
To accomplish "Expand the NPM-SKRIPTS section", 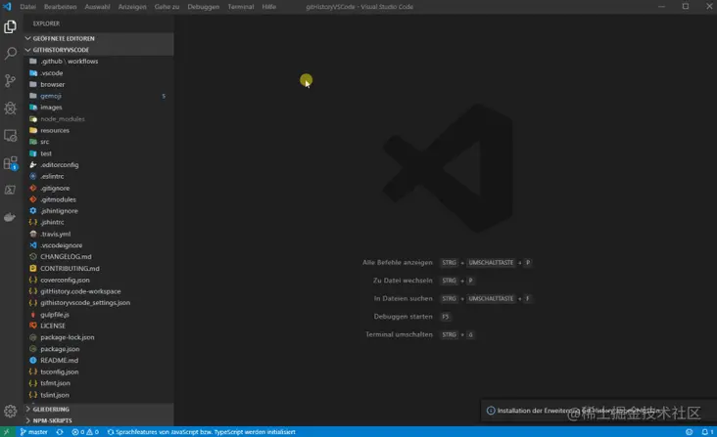I will click(x=99, y=420).
